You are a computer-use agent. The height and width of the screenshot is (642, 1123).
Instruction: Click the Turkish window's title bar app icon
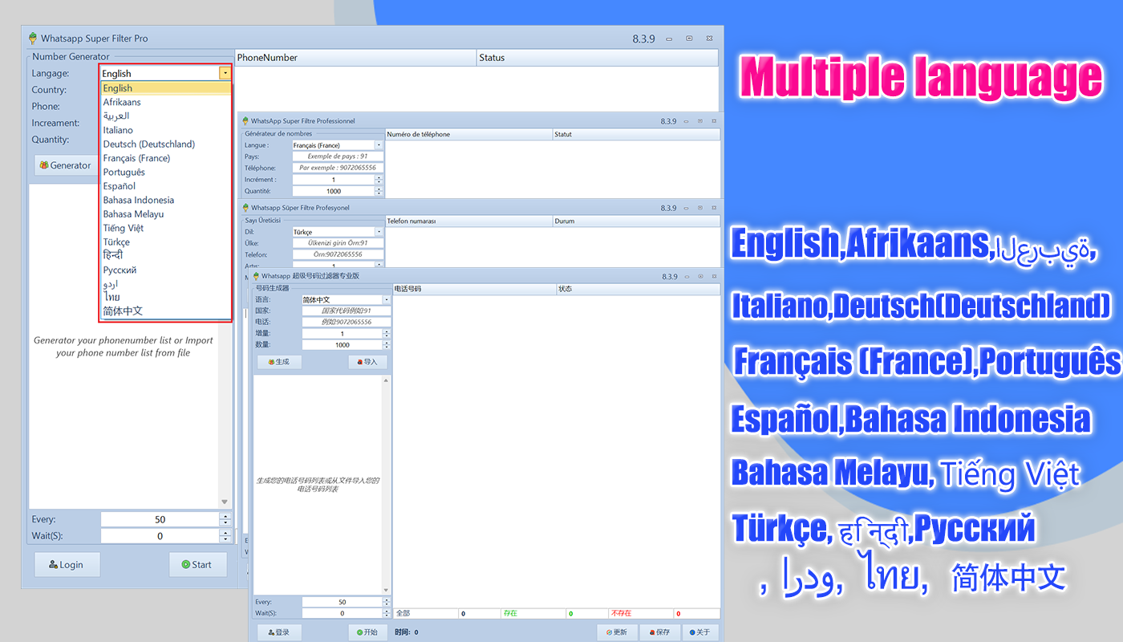245,208
